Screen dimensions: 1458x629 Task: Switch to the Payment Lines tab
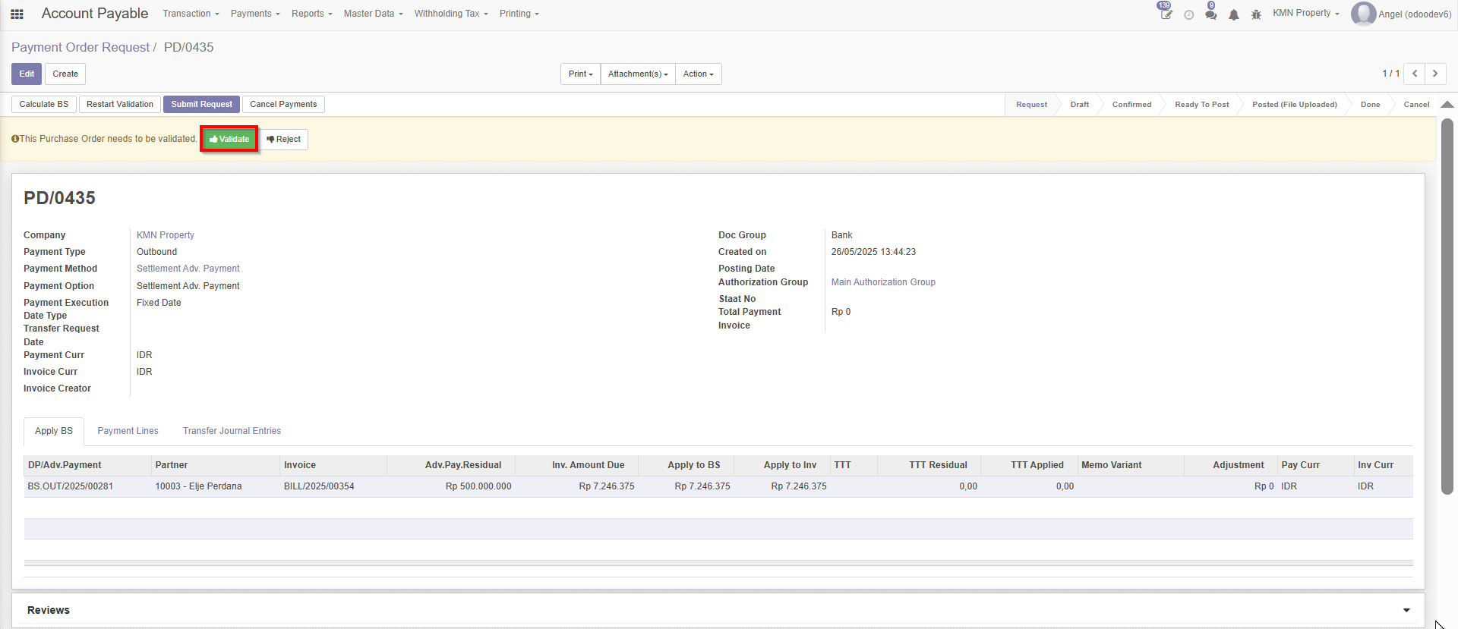point(128,431)
